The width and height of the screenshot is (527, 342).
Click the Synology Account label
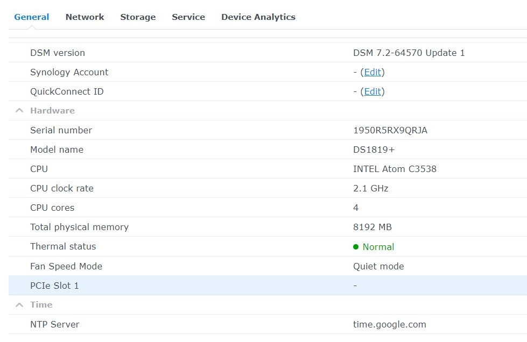pos(69,73)
